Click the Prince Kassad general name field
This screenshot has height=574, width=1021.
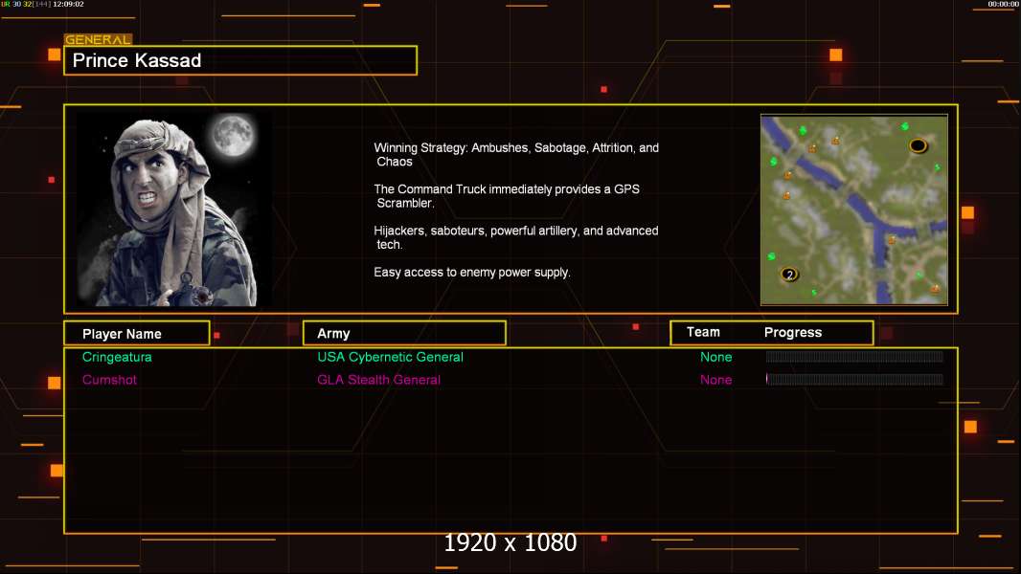[240, 60]
